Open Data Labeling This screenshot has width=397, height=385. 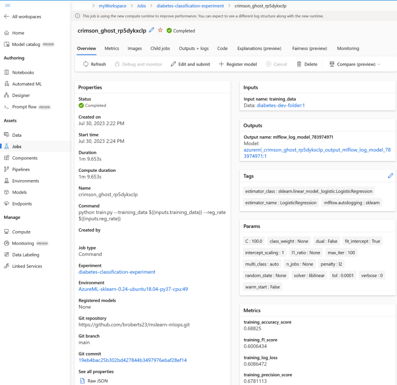[22, 255]
